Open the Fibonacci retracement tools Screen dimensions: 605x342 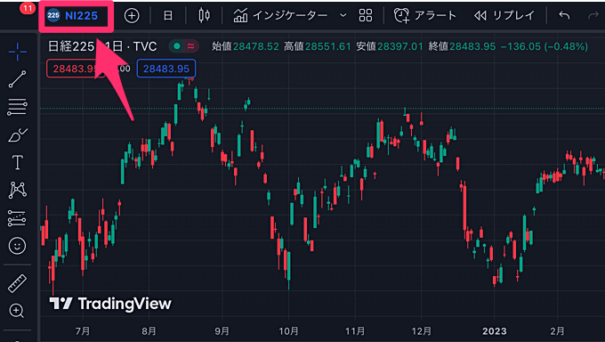(x=18, y=107)
